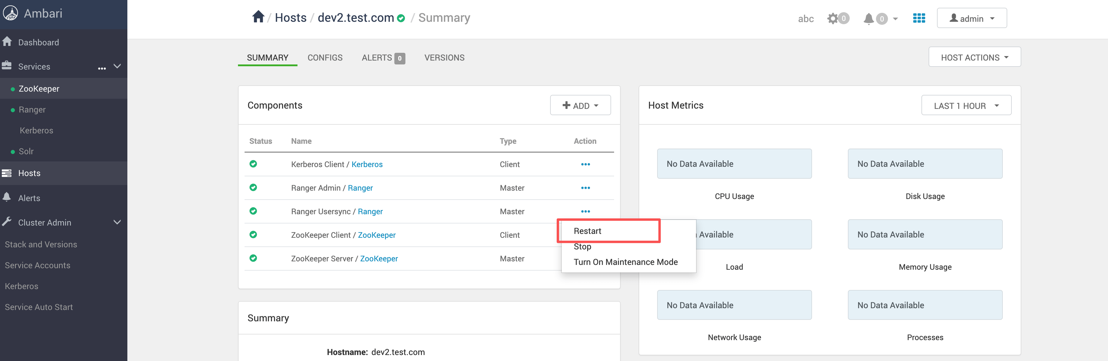Click Ranger Usersync green status icon
This screenshot has width=1108, height=361.
click(x=253, y=211)
